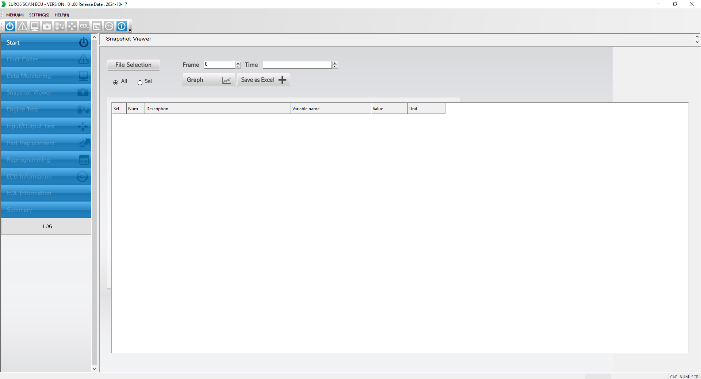Click the Unit column header

(426, 108)
